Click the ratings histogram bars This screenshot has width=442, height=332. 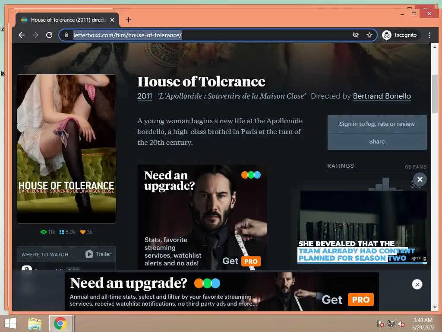(x=386, y=184)
